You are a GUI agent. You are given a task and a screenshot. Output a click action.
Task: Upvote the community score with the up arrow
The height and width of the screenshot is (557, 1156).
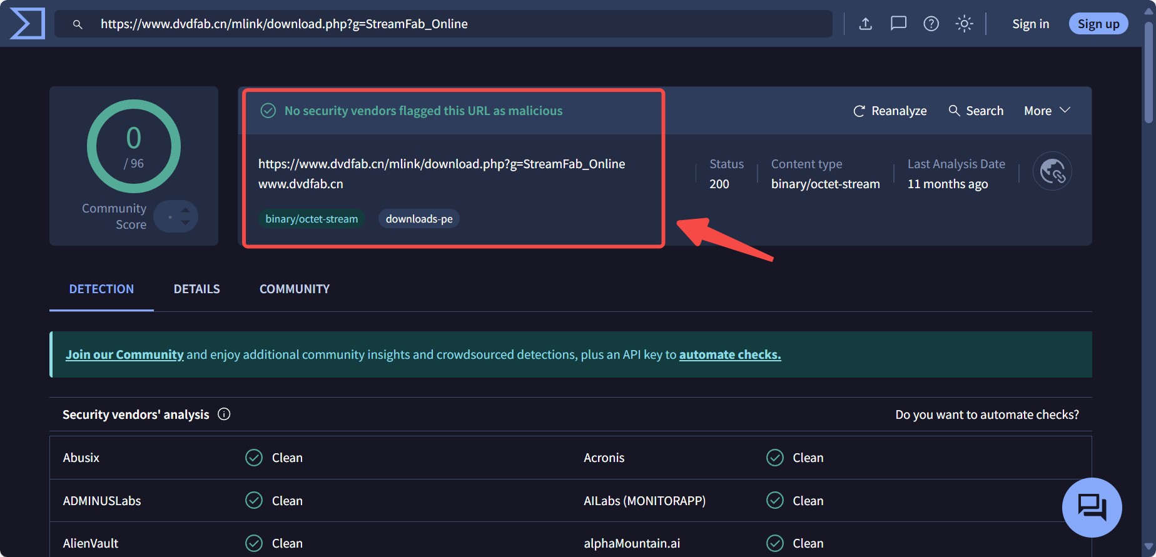(x=185, y=210)
